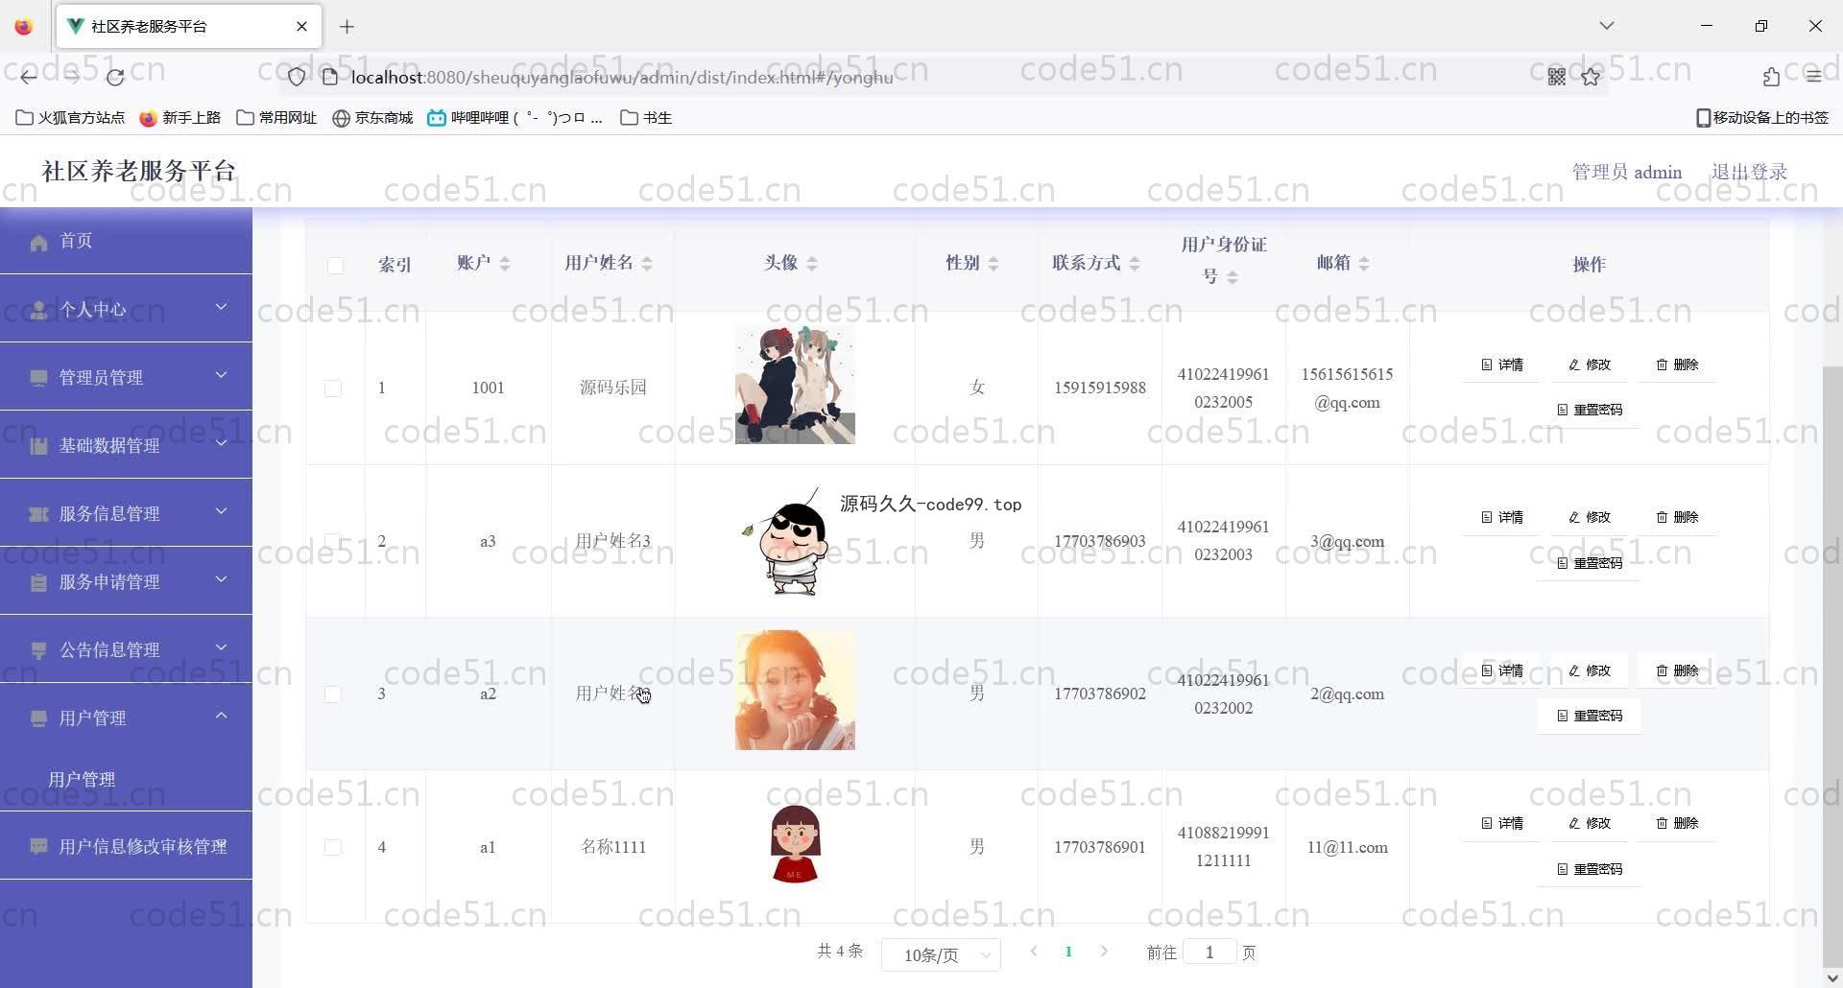
Task: Open the woman photo avatar of a2
Action: point(795,691)
